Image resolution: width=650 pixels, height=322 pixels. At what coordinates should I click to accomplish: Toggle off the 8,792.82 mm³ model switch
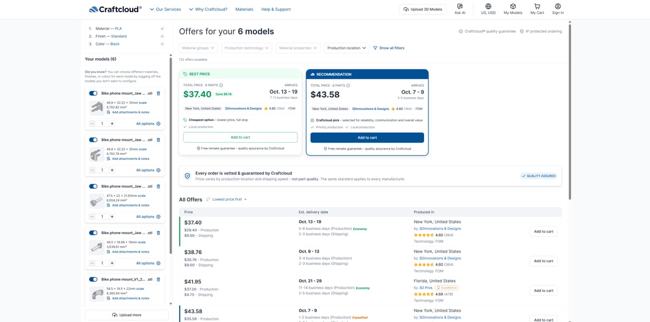(93, 93)
